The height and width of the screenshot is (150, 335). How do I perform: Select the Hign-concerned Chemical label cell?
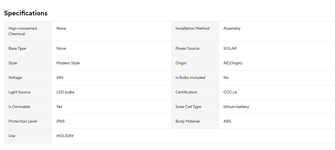click(x=28, y=31)
